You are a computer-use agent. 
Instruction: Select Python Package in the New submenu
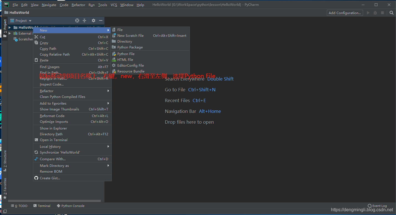[x=150, y=47]
